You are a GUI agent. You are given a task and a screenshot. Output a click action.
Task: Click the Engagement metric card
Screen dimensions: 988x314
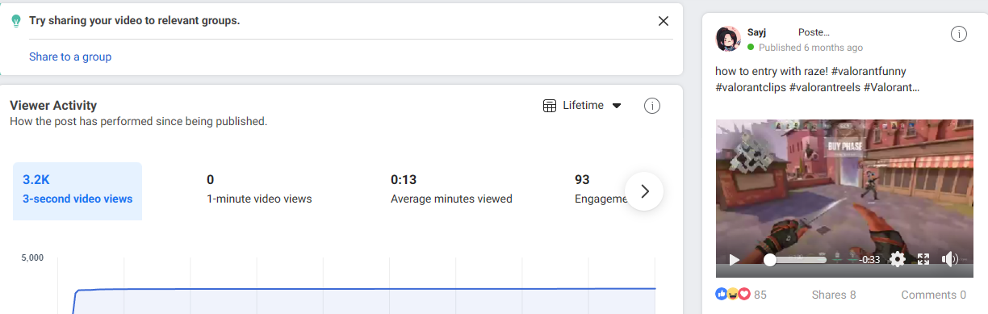click(x=601, y=189)
